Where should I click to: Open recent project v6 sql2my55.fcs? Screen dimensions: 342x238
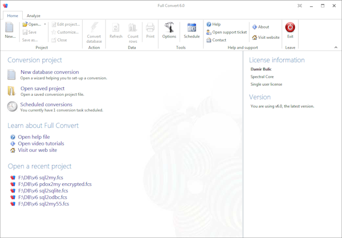point(44,204)
